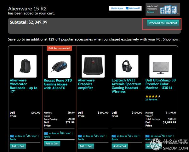Open the Alienware Graphics Amplifier title link
This screenshot has height=152, width=189.
(86, 84)
